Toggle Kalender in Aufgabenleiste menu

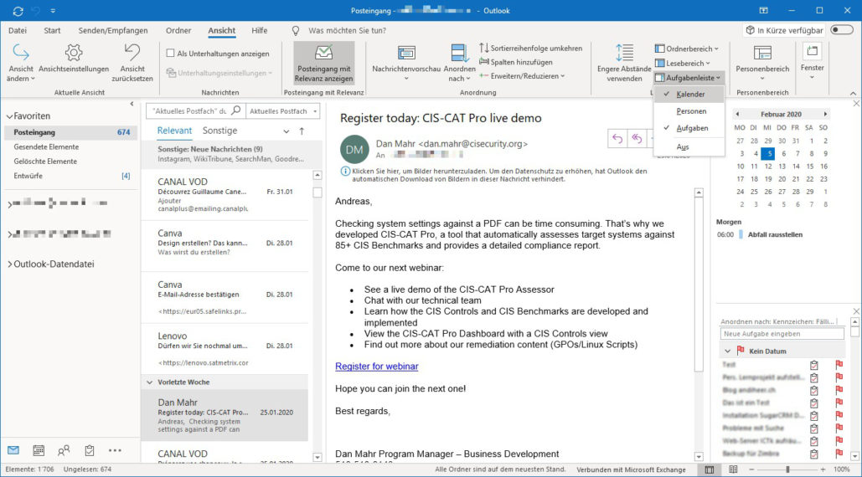[x=689, y=95]
